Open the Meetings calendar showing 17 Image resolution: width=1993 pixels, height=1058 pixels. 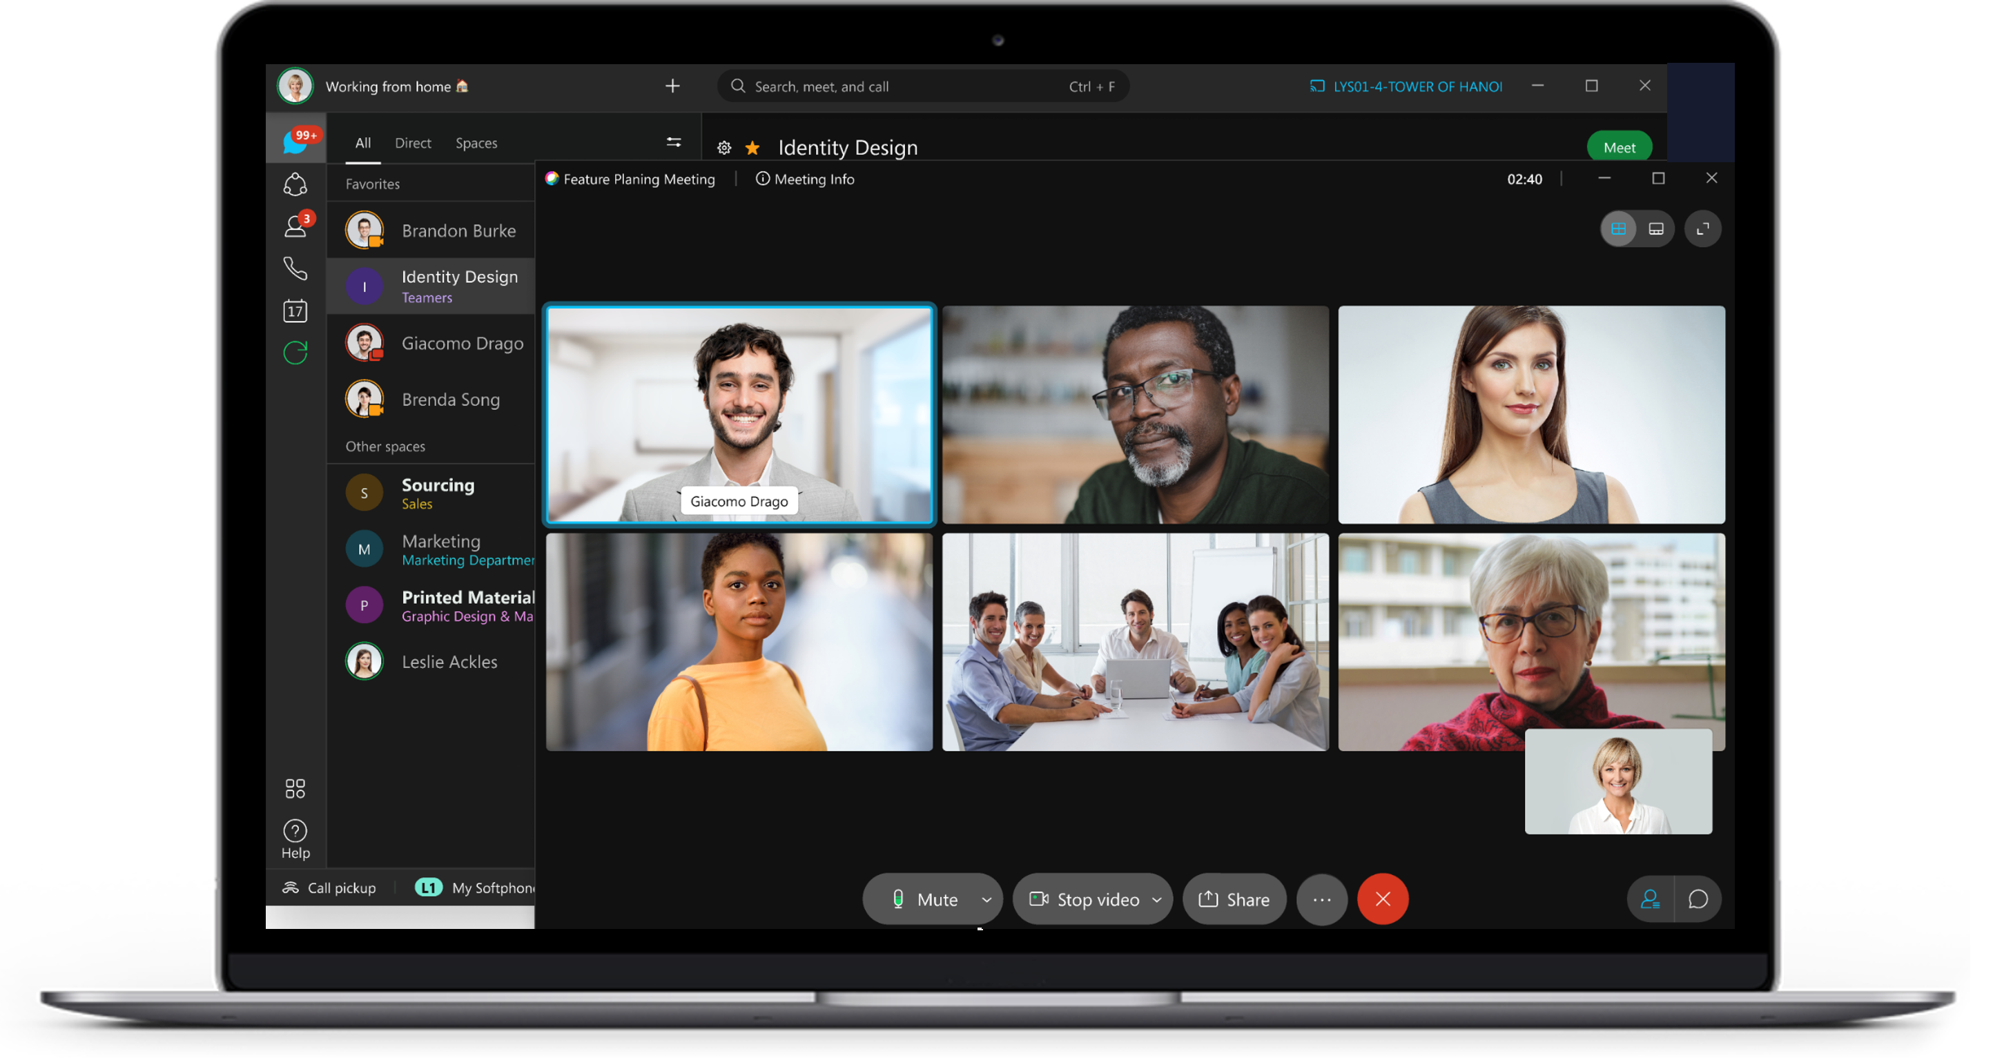pos(295,311)
